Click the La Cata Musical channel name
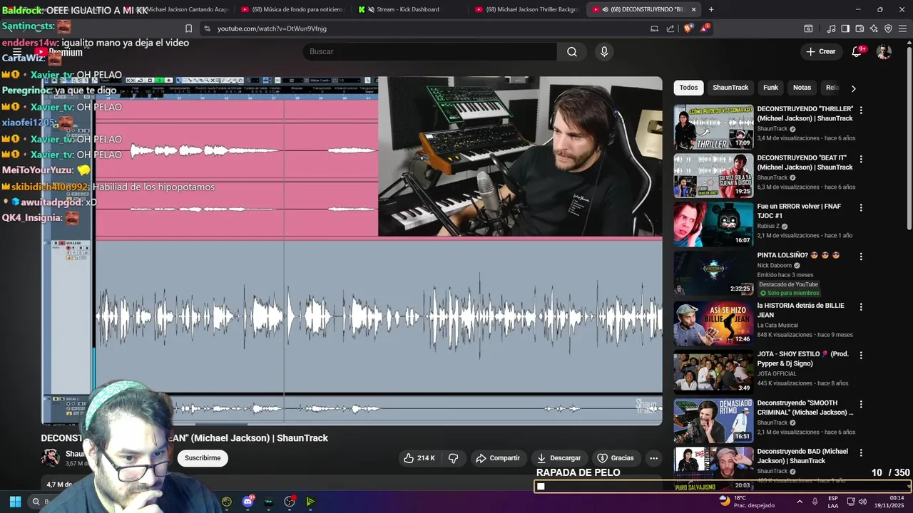Screen dimensions: 913x513 point(777,325)
